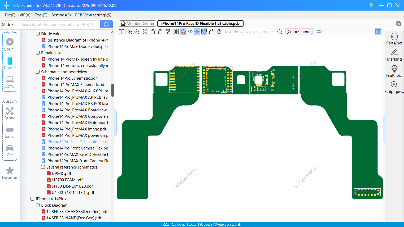Select the Computer category
The height and width of the screenshot is (227, 404).
tap(10, 82)
